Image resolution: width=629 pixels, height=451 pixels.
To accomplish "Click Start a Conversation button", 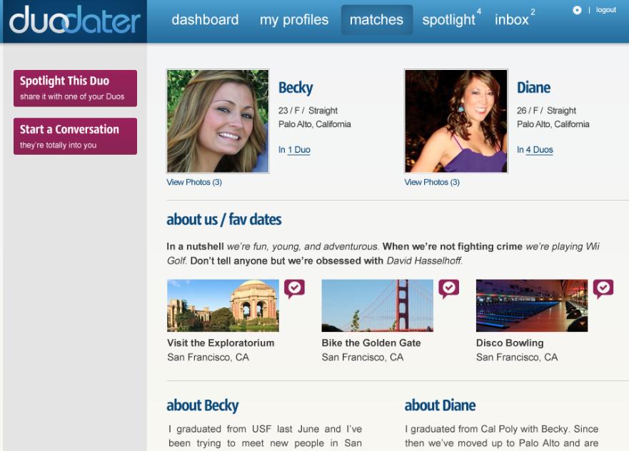I will pyautogui.click(x=76, y=136).
